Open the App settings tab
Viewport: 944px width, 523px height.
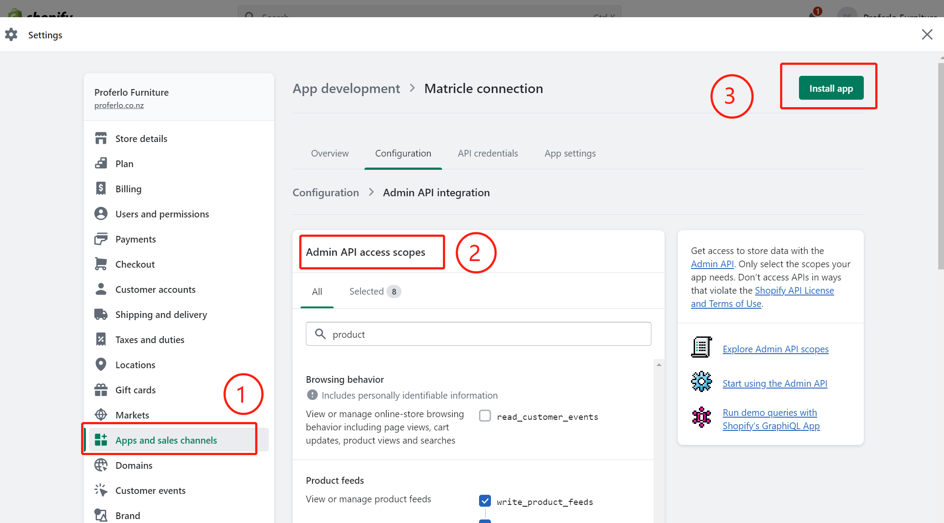pos(570,153)
